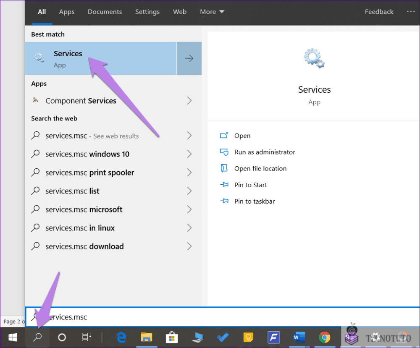Image resolution: width=420 pixels, height=348 pixels.
Task: Expand chevron for services.msc print spooler
Action: pyautogui.click(x=189, y=173)
